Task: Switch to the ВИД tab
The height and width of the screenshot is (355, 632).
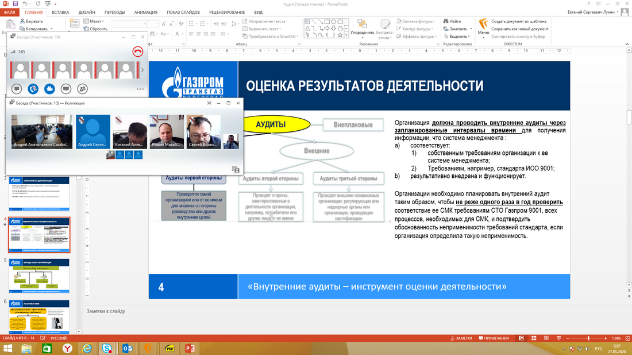Action: pos(259,12)
